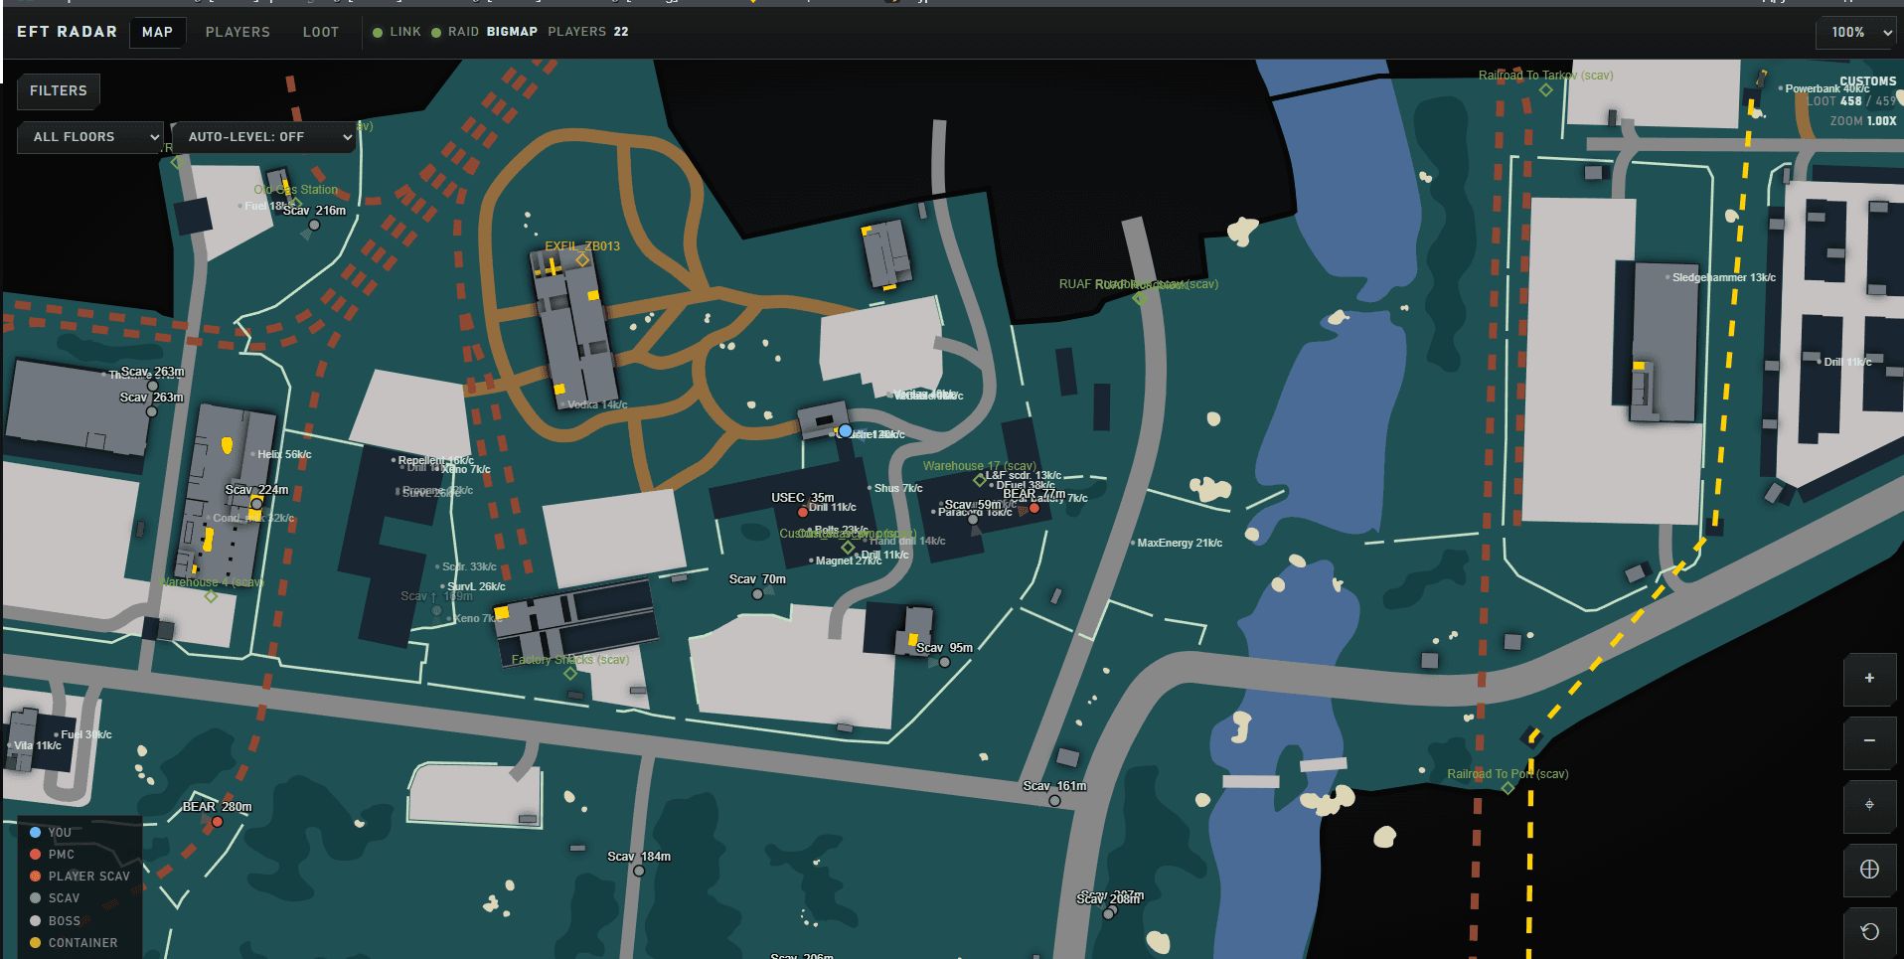Click the BOSS legend entry
This screenshot has width=1904, height=959.
coord(55,921)
